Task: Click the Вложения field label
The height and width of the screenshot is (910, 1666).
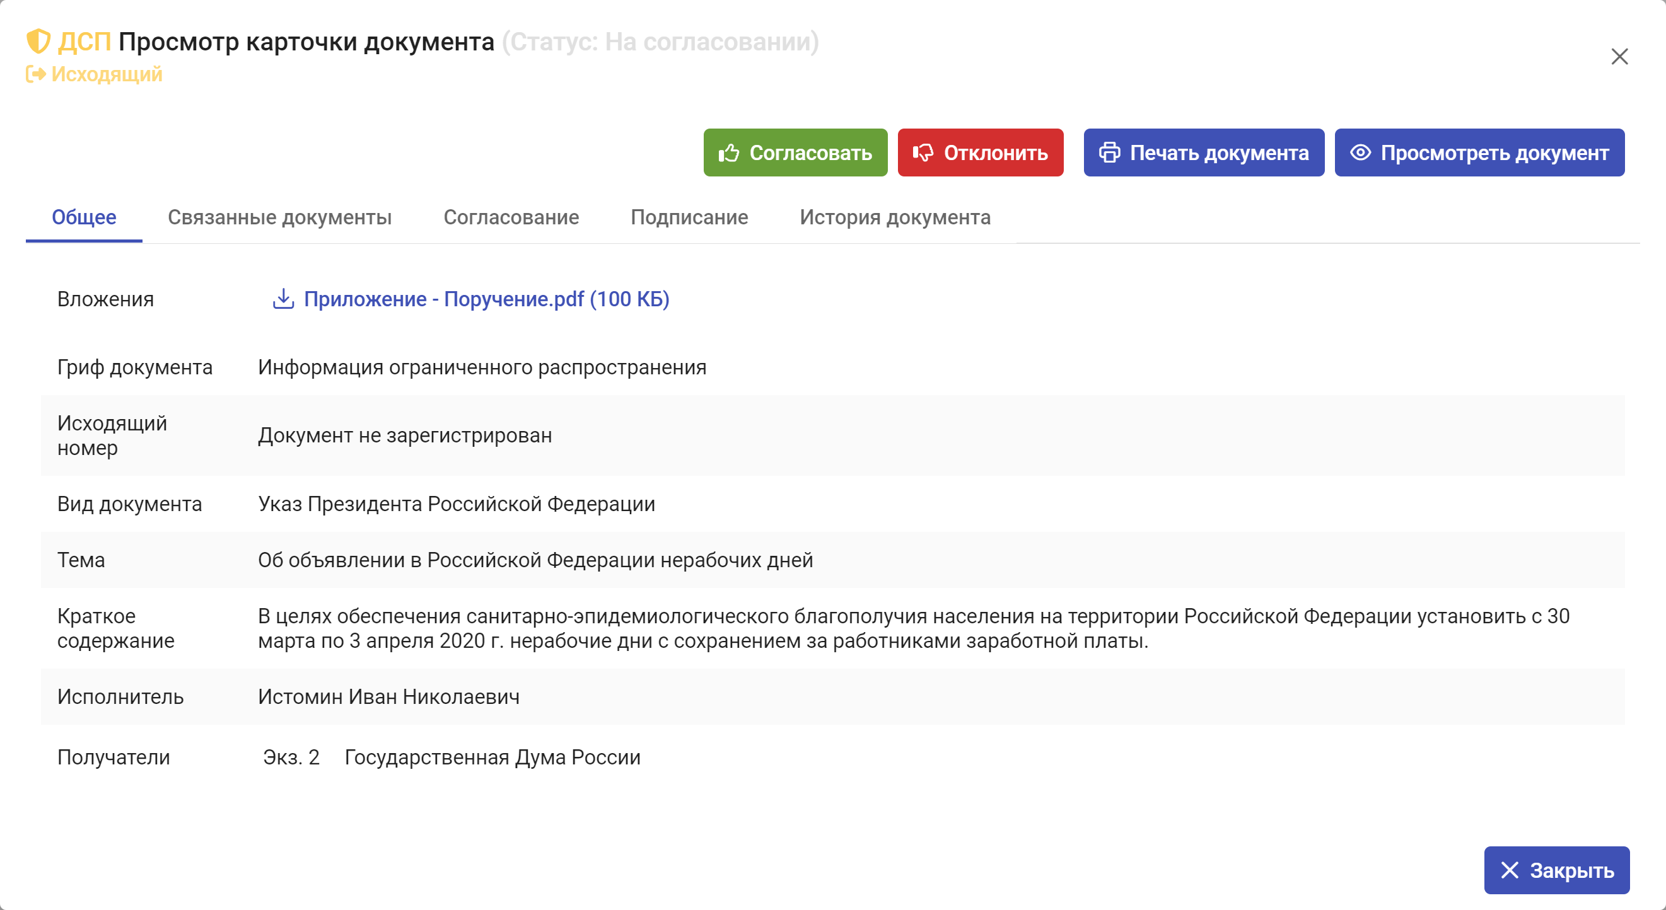Action: click(x=105, y=299)
